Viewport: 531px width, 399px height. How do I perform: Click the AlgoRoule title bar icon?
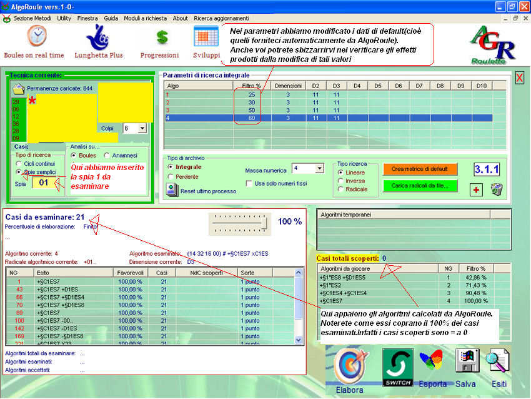pos(5,6)
